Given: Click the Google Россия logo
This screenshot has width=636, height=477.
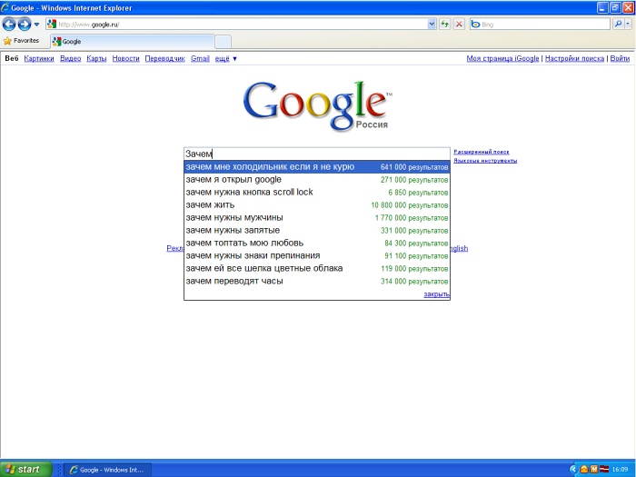Looking at the screenshot, I should [x=317, y=106].
